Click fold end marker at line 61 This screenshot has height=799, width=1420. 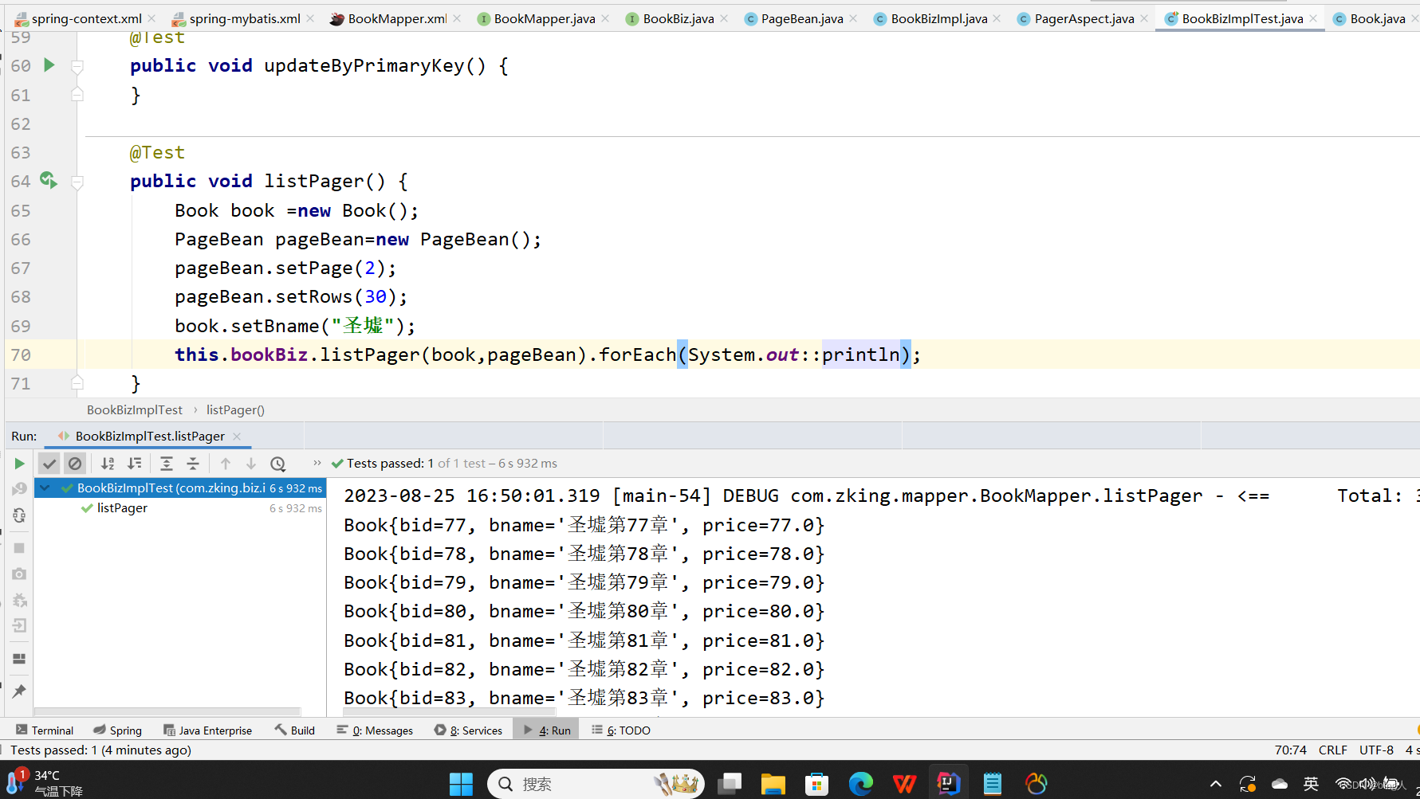pyautogui.click(x=77, y=95)
